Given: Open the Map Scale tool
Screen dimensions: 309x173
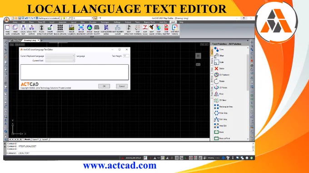Looking at the screenshot, I should click(145, 30).
